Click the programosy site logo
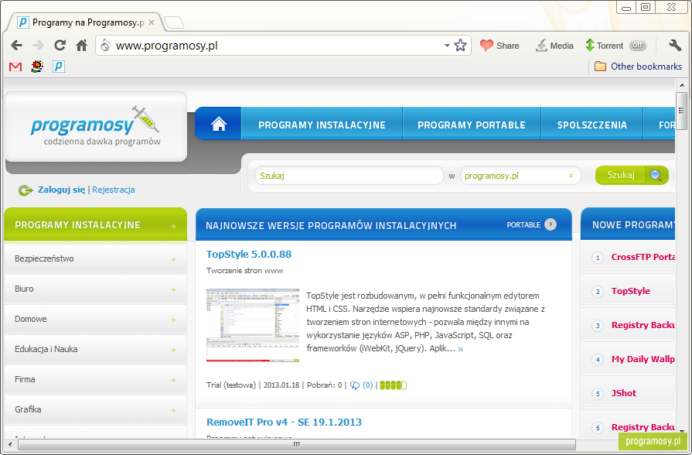The image size is (692, 455). [96, 126]
